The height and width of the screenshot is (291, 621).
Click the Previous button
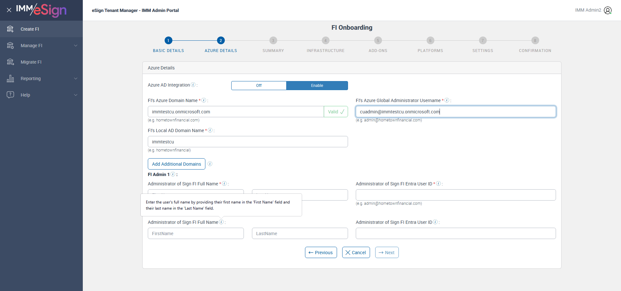[x=321, y=253]
